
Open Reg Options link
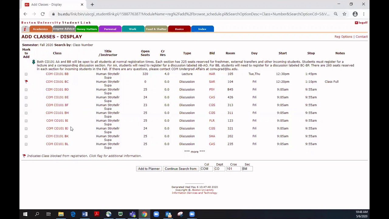point(343,37)
